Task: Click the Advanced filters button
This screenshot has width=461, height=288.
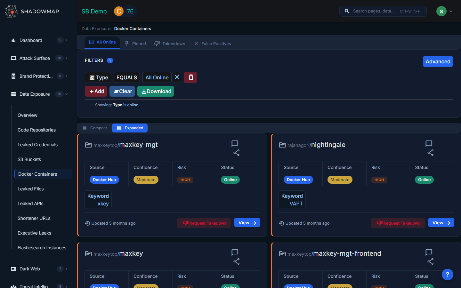Action: coord(438,61)
